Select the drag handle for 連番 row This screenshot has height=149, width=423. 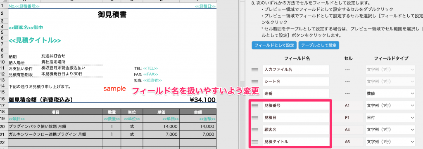[255, 93]
